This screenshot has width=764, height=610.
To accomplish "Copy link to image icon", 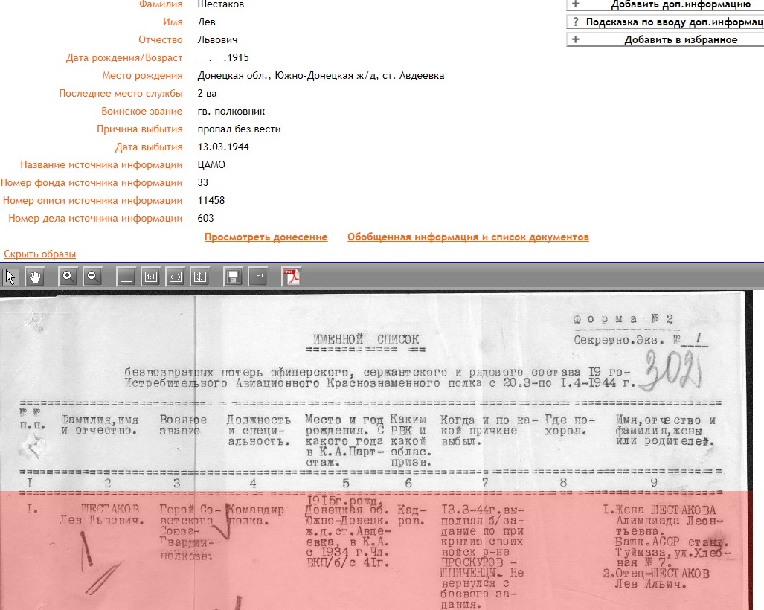I will [257, 276].
